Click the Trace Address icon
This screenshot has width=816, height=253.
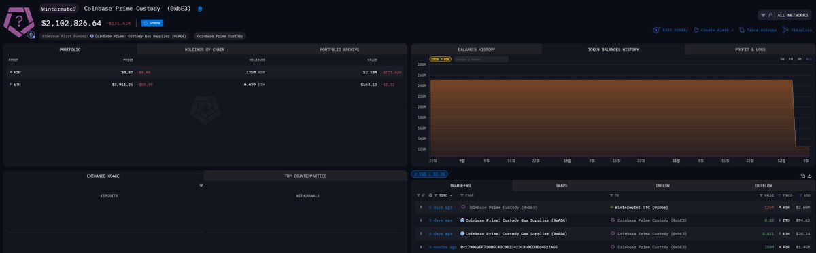742,30
